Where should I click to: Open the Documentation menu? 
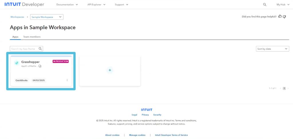pyautogui.click(x=67, y=5)
